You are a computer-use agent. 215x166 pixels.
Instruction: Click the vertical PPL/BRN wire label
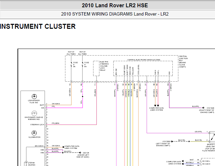tap(95, 93)
